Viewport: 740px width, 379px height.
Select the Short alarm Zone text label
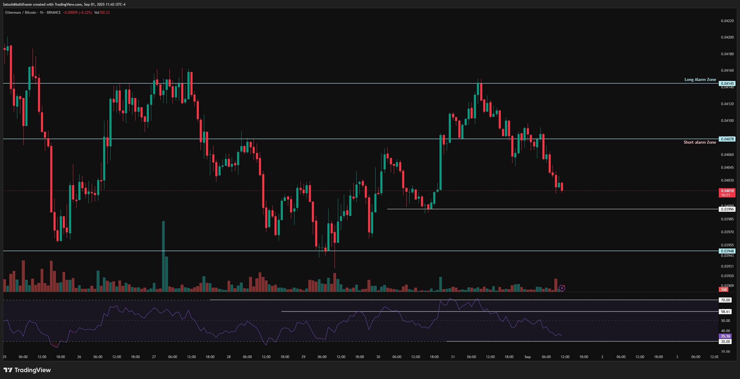[x=700, y=142]
